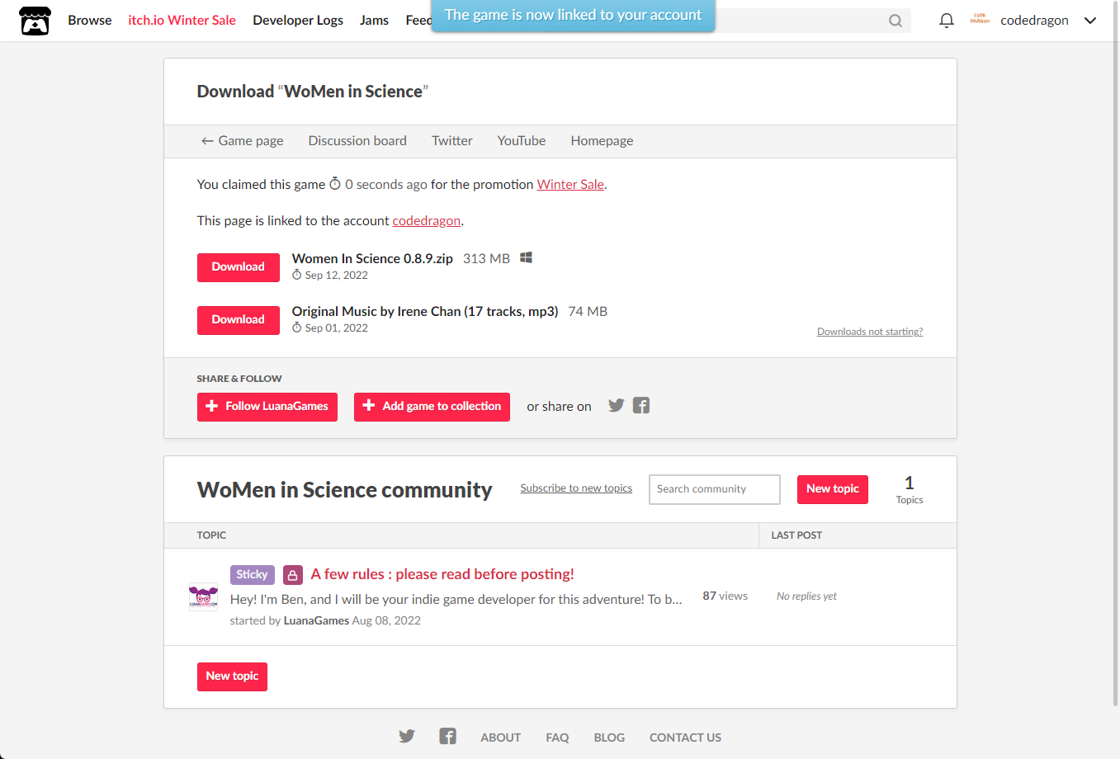Open the Winter Sale promotion link
1120x759 pixels.
(x=570, y=185)
